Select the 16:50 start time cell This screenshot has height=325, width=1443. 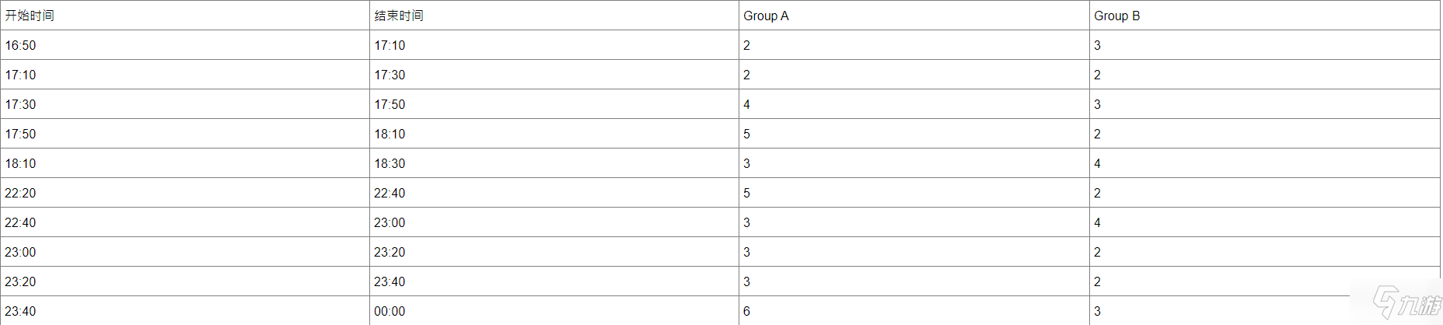coord(185,45)
